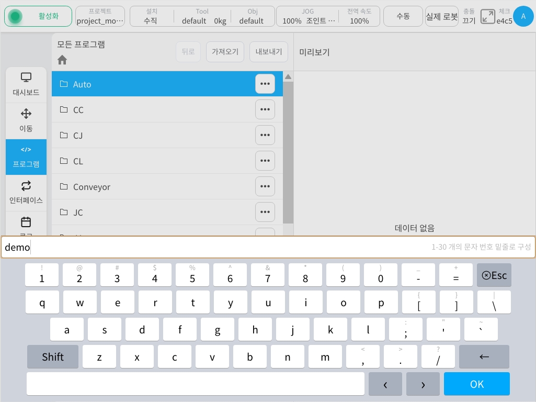Tap the minus underscore key
The height and width of the screenshot is (402, 536).
click(x=418, y=275)
